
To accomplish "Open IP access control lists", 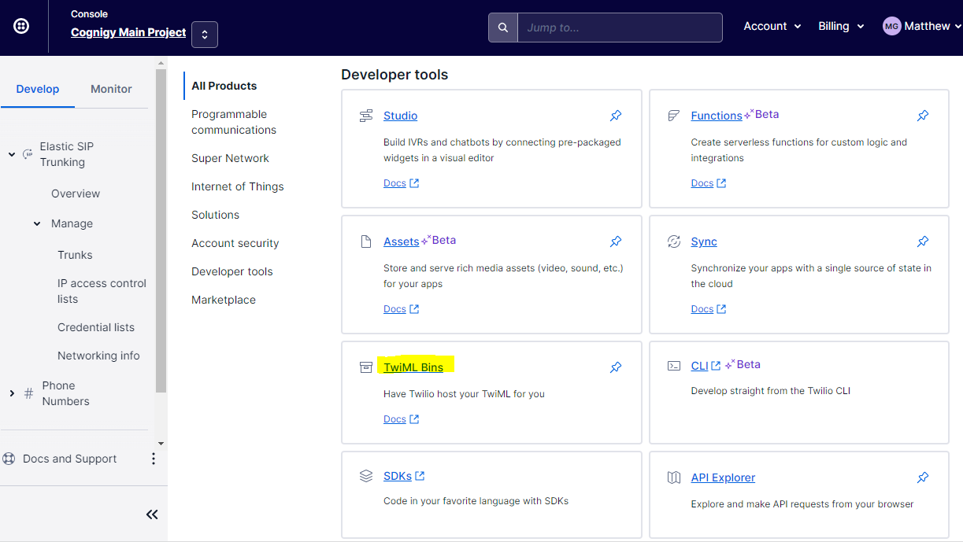I will click(102, 291).
